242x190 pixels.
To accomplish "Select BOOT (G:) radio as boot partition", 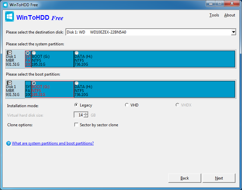I will 34,83.
